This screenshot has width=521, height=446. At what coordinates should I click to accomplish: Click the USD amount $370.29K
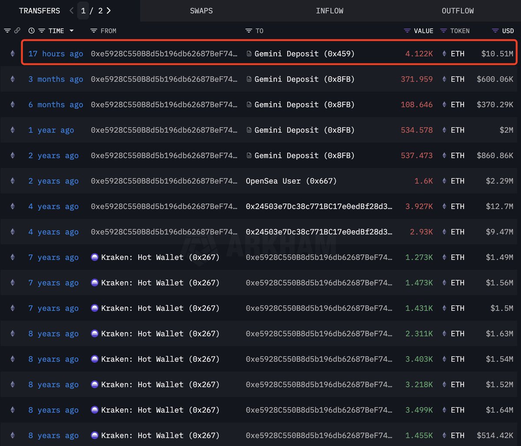click(495, 105)
